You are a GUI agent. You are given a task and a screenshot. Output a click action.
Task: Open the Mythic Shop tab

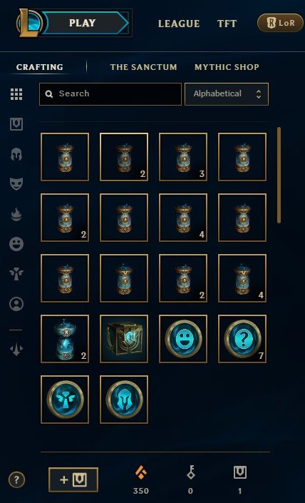(227, 67)
